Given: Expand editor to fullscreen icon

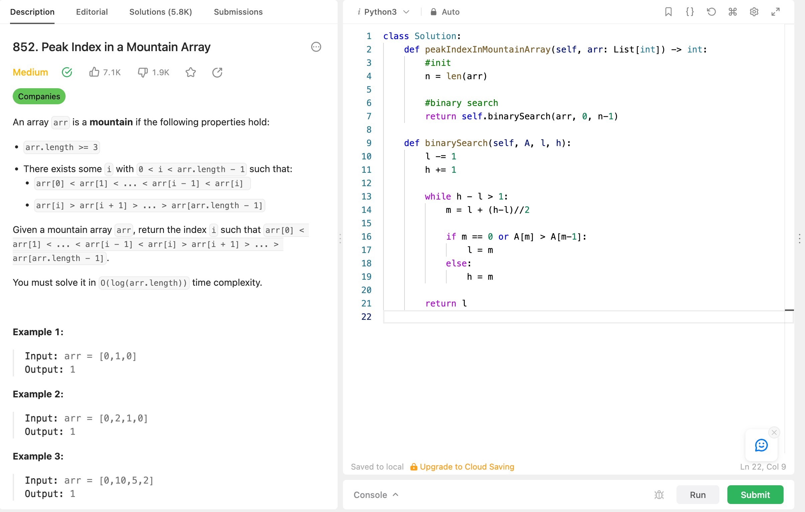Looking at the screenshot, I should pyautogui.click(x=775, y=12).
